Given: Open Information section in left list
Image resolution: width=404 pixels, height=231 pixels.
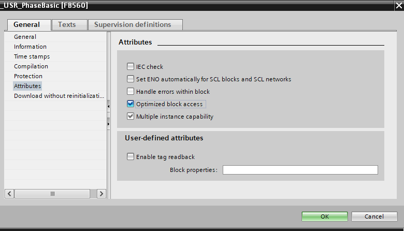Looking at the screenshot, I should (x=30, y=47).
